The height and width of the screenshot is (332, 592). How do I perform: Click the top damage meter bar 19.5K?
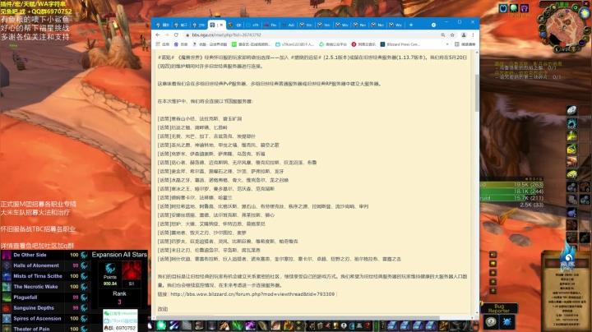(511, 185)
